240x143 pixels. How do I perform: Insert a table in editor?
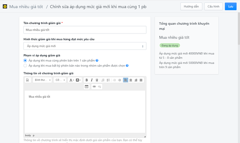(87, 87)
